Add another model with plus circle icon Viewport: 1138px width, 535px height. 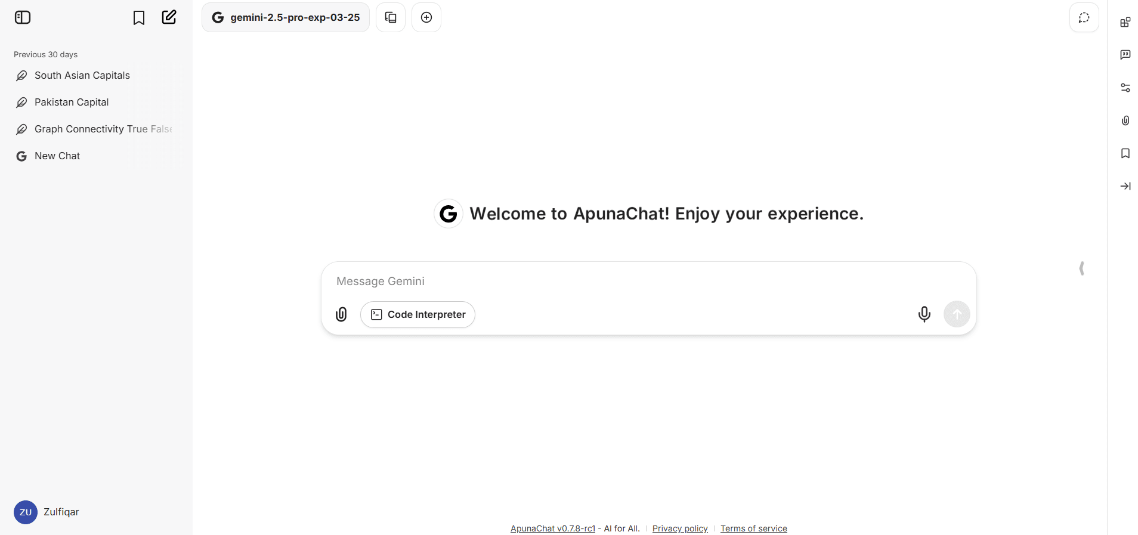tap(426, 17)
